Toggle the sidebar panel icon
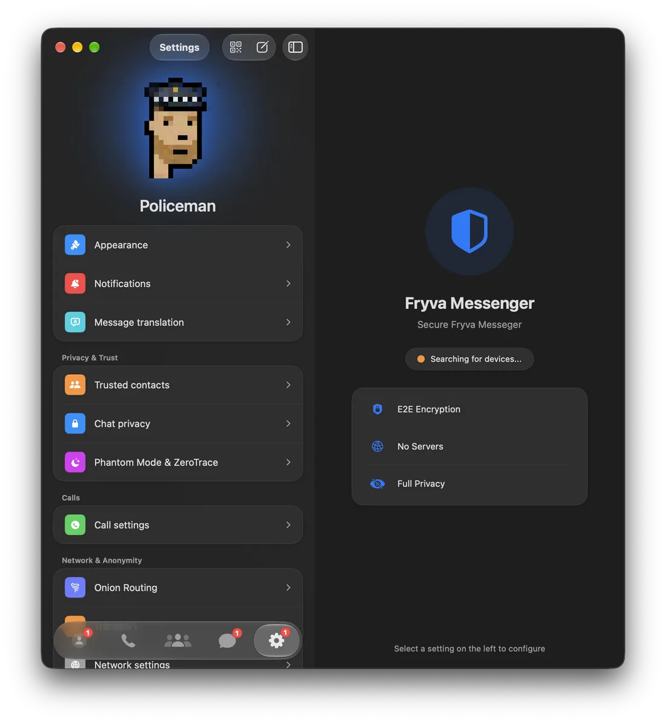 (295, 47)
